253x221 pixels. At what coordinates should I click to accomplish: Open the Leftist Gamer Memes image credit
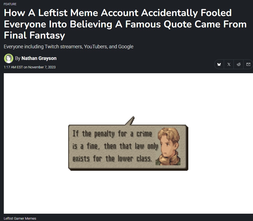tap(20, 218)
